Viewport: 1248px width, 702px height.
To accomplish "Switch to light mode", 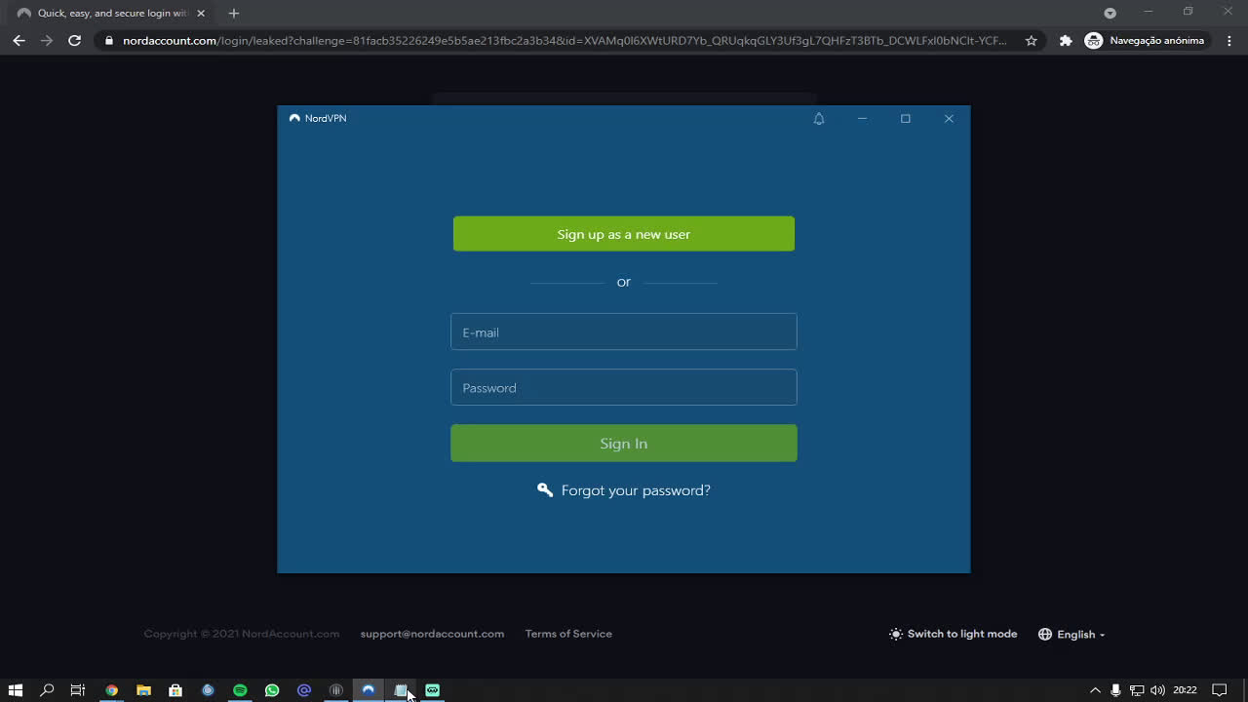I will coord(954,634).
